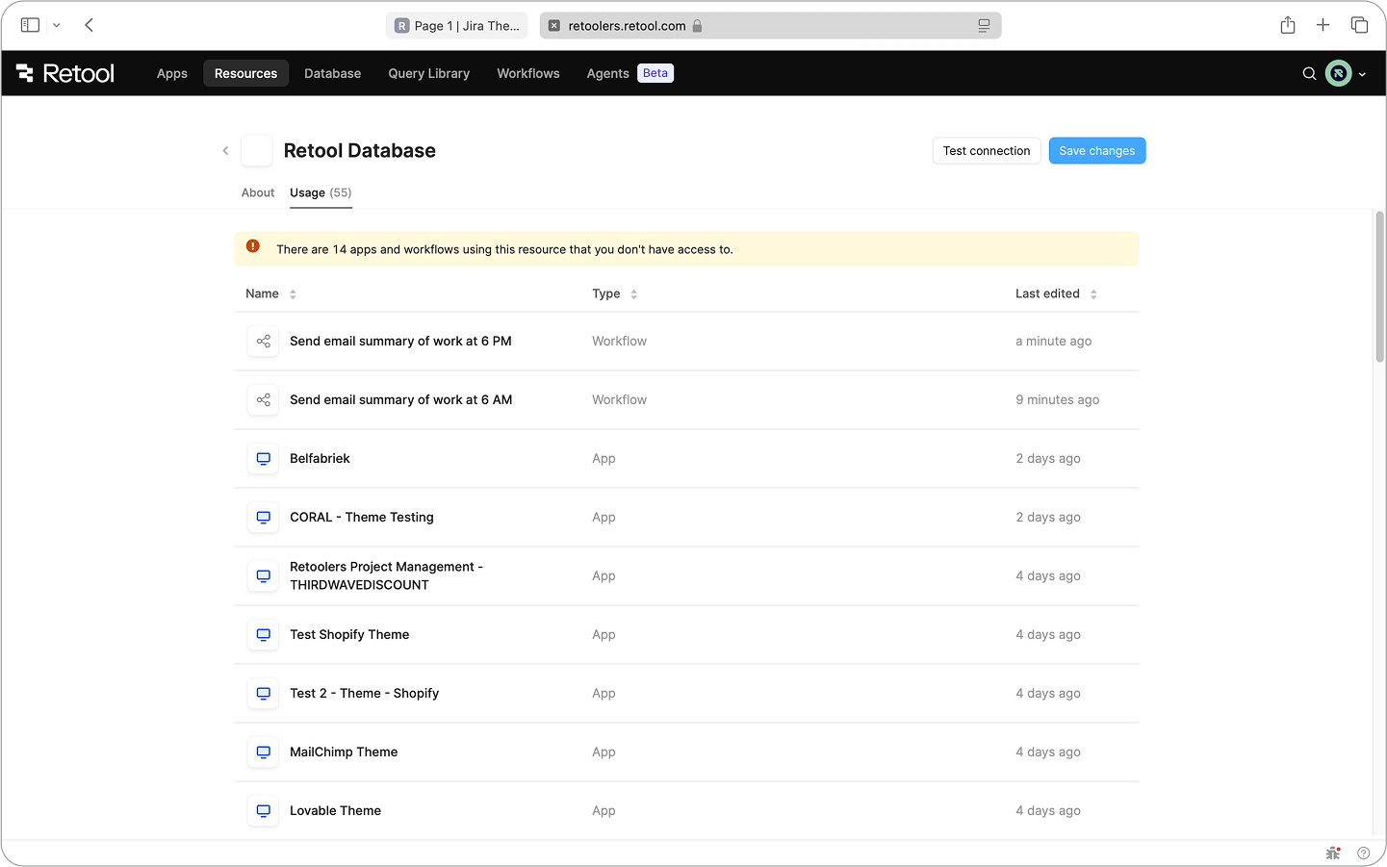Screen dimensions: 1387x867
Task: Click the lock icon in the address bar
Action: tap(697, 26)
